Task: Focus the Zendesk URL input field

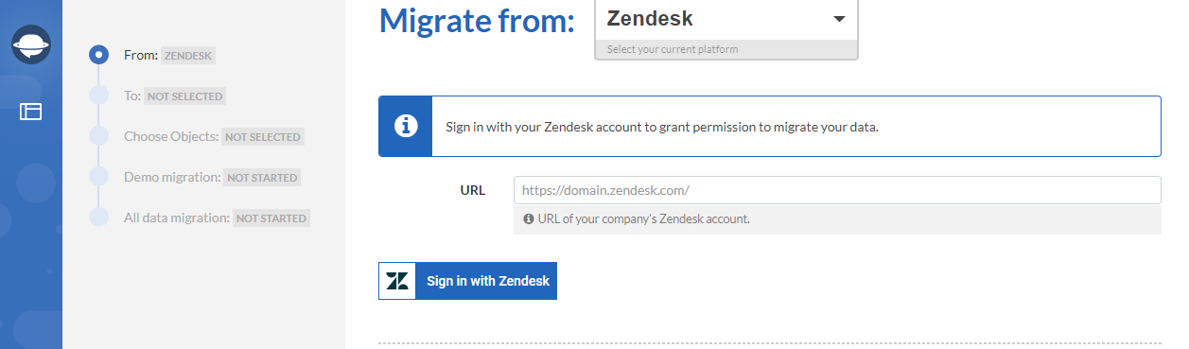Action: coord(837,190)
